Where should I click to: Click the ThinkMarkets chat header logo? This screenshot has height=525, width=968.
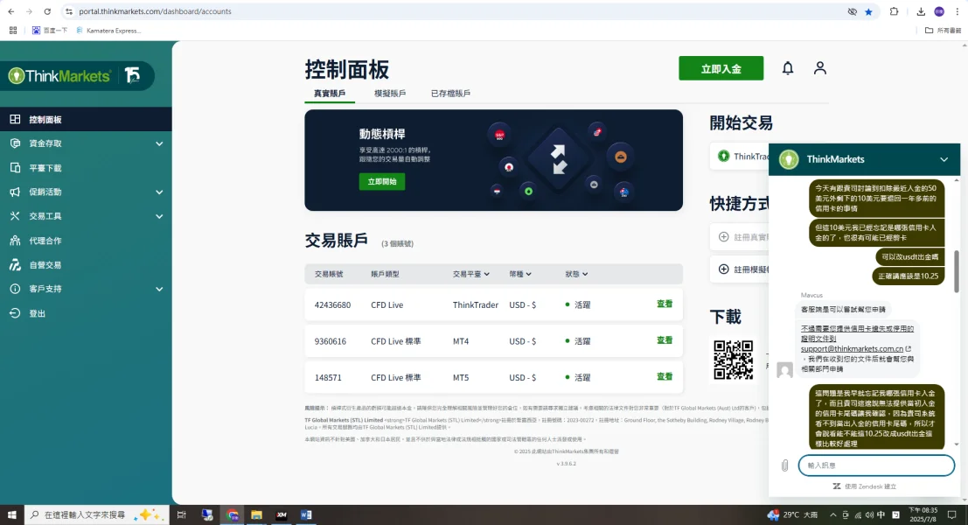coord(789,159)
